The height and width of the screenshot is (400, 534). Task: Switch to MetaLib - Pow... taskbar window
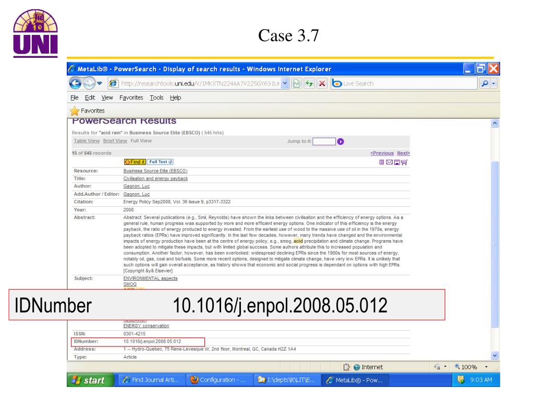(x=356, y=380)
